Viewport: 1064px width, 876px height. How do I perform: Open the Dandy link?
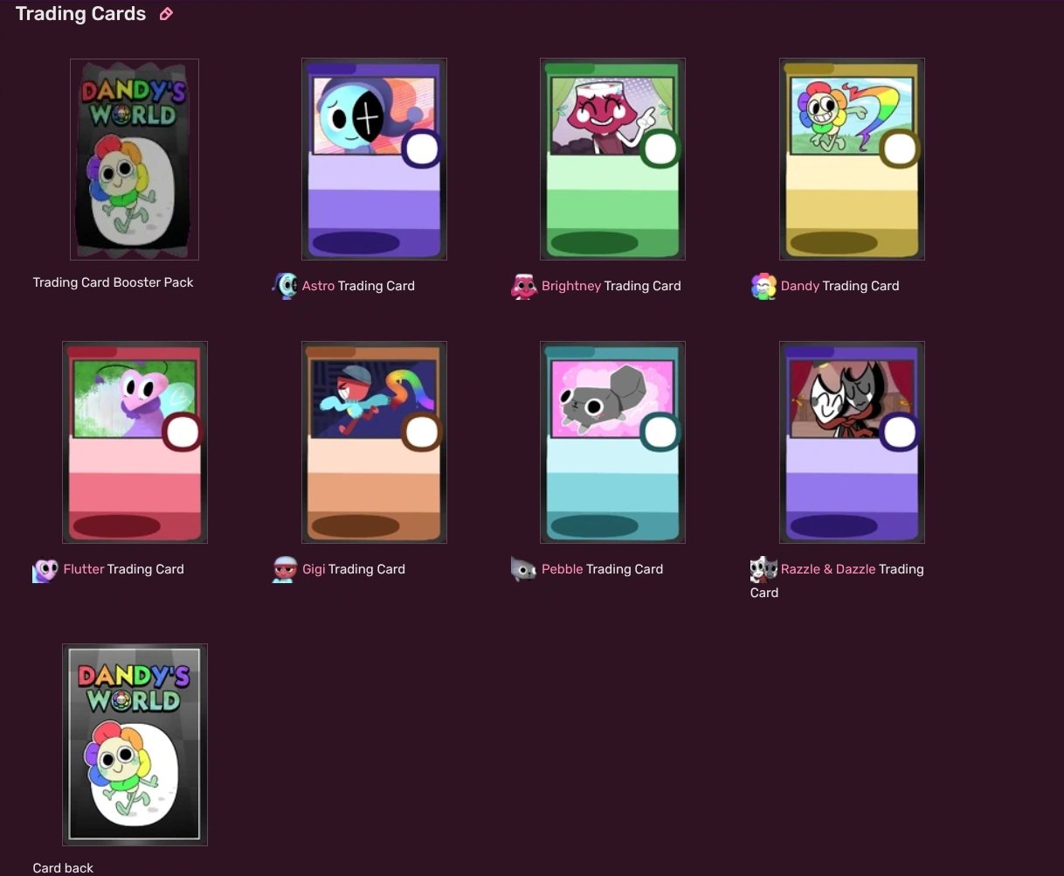tap(800, 286)
